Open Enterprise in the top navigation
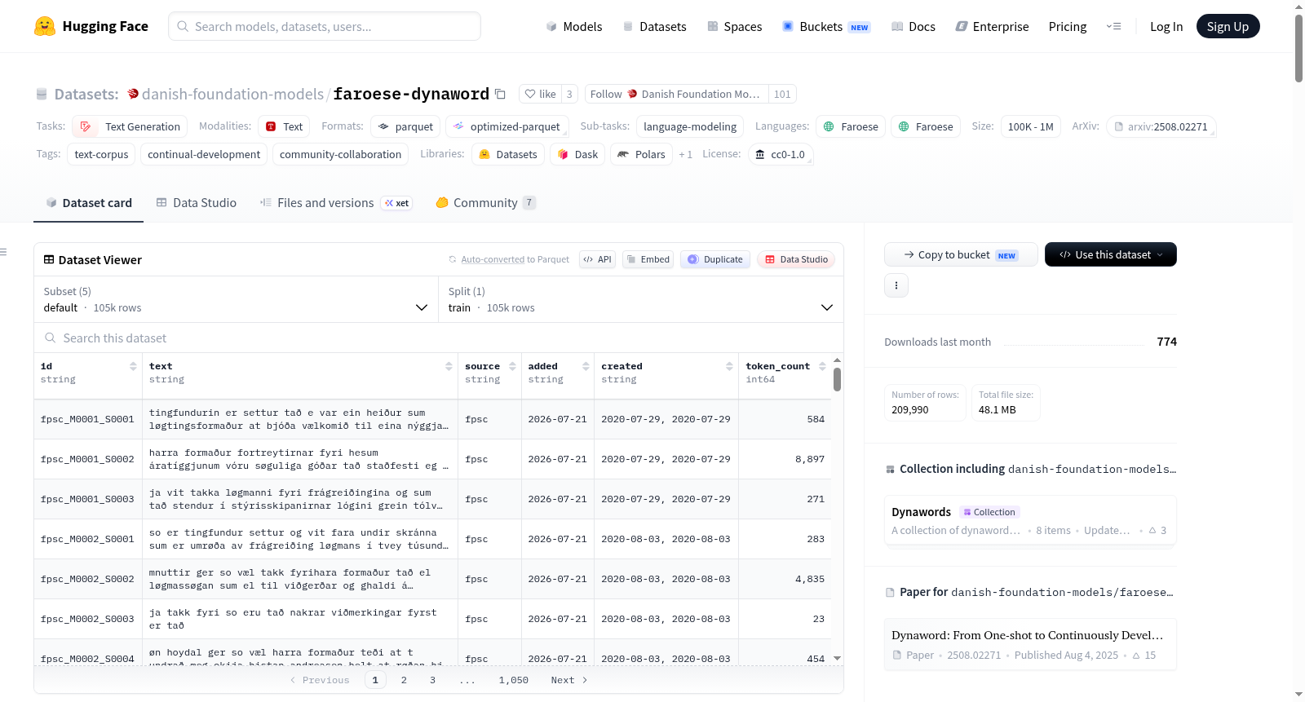The height and width of the screenshot is (702, 1305). 992,27
